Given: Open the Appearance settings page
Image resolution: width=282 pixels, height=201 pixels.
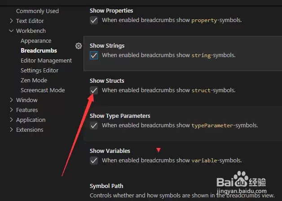Looking at the screenshot, I should (36, 41).
